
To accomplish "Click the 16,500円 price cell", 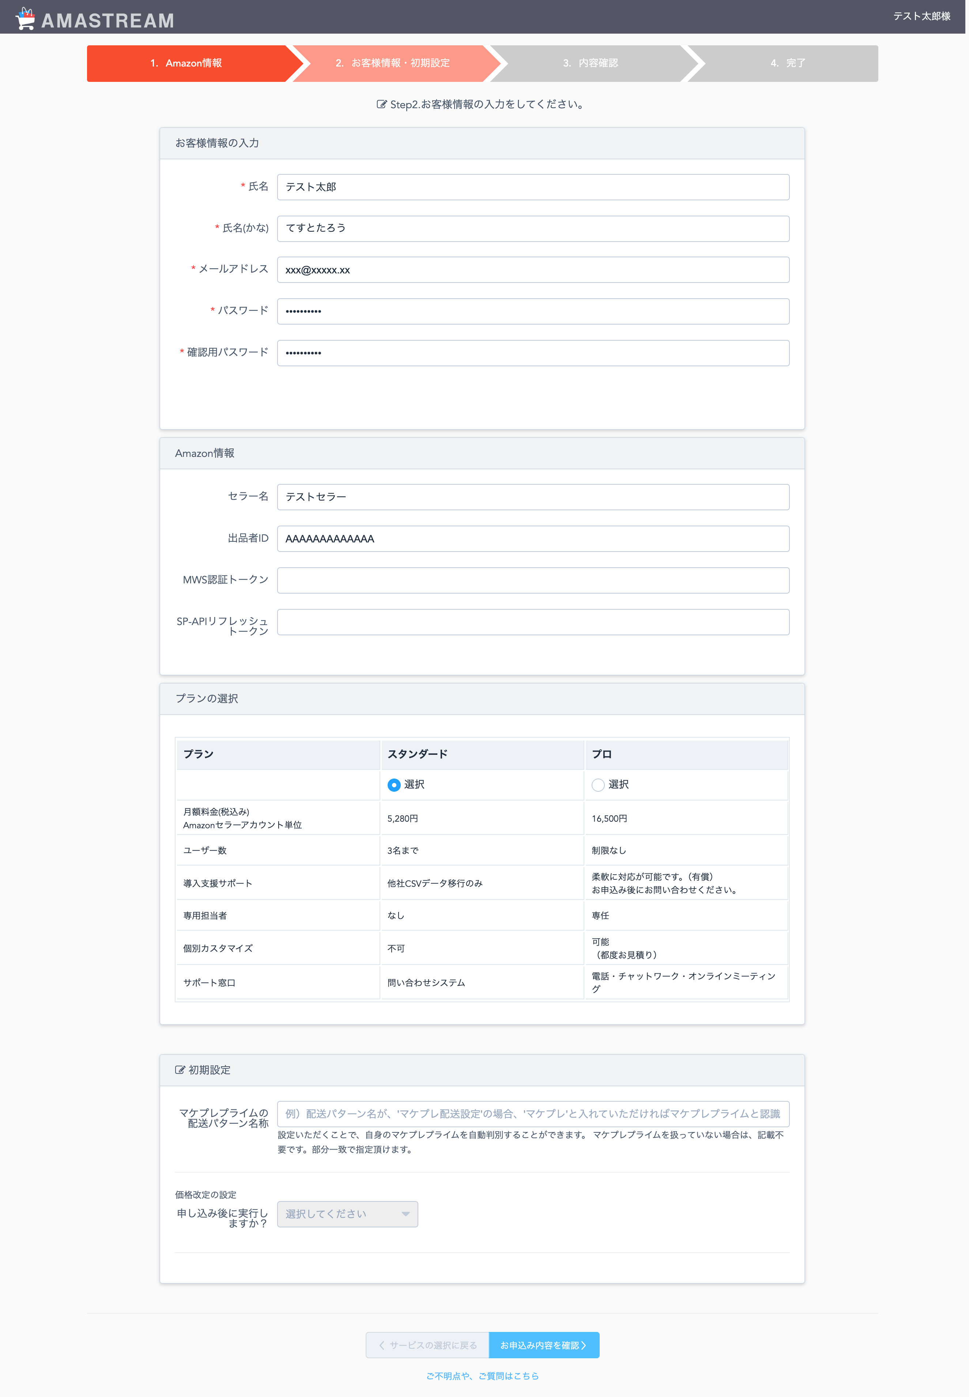I will [686, 818].
